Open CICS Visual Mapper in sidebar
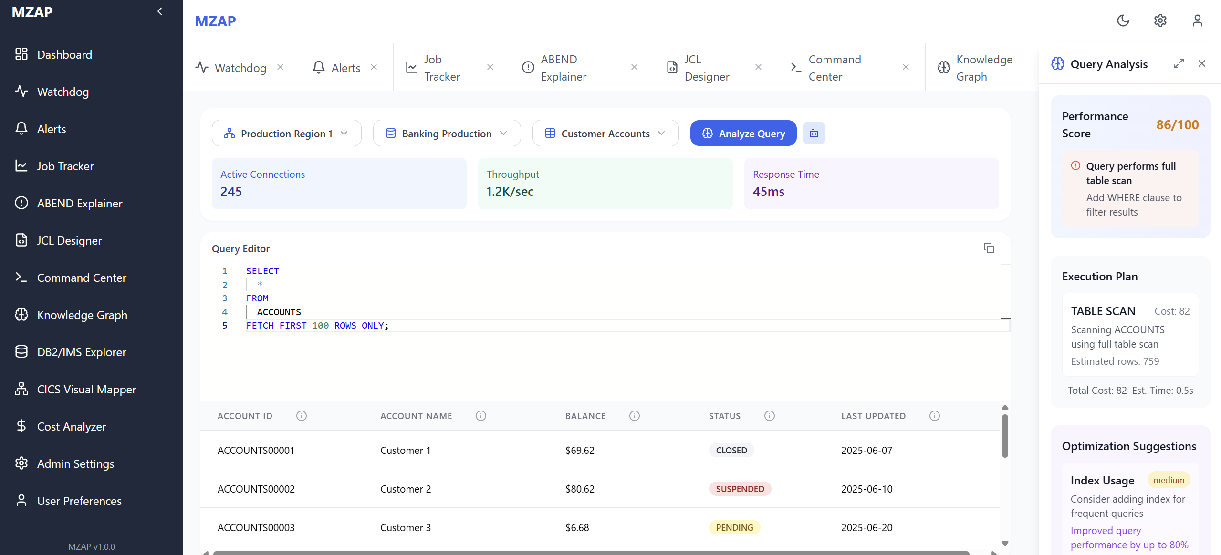Viewport: 1221px width, 555px height. pyautogui.click(x=86, y=389)
